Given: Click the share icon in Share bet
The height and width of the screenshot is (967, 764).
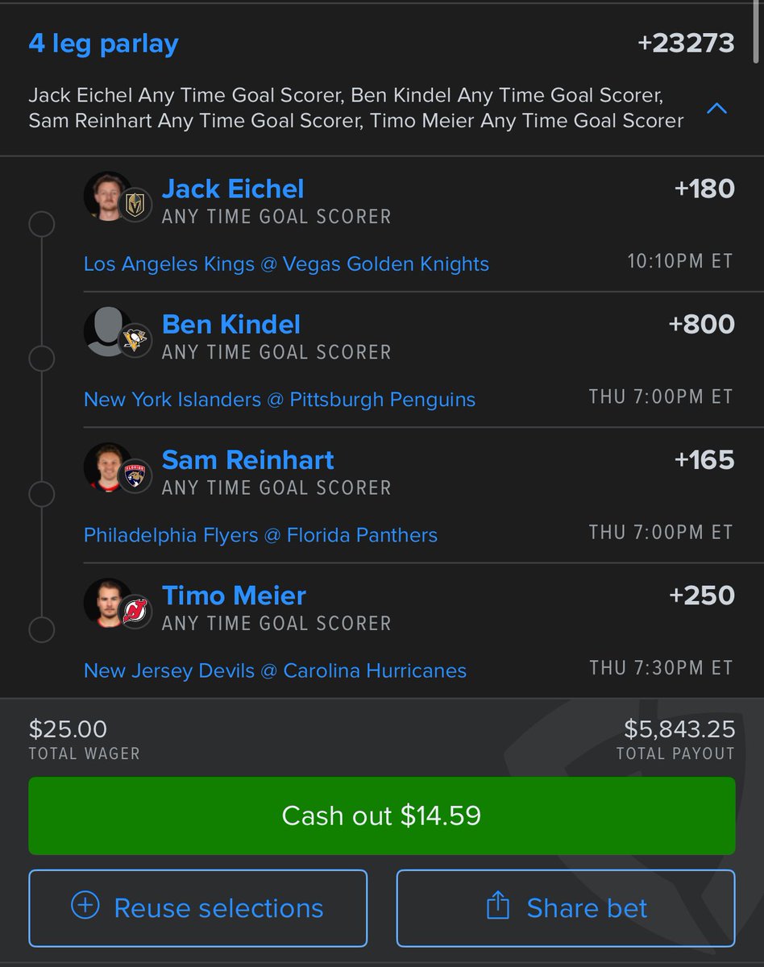Looking at the screenshot, I should [498, 906].
